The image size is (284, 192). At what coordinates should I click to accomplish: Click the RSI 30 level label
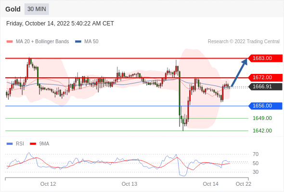[x=256, y=172]
